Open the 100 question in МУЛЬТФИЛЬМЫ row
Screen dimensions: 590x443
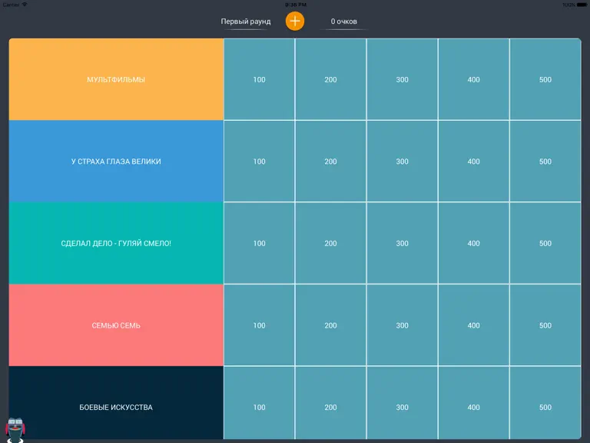[259, 79]
